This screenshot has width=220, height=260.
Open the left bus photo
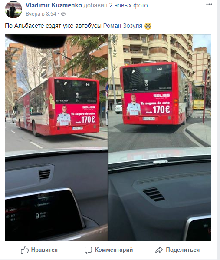click(x=56, y=138)
